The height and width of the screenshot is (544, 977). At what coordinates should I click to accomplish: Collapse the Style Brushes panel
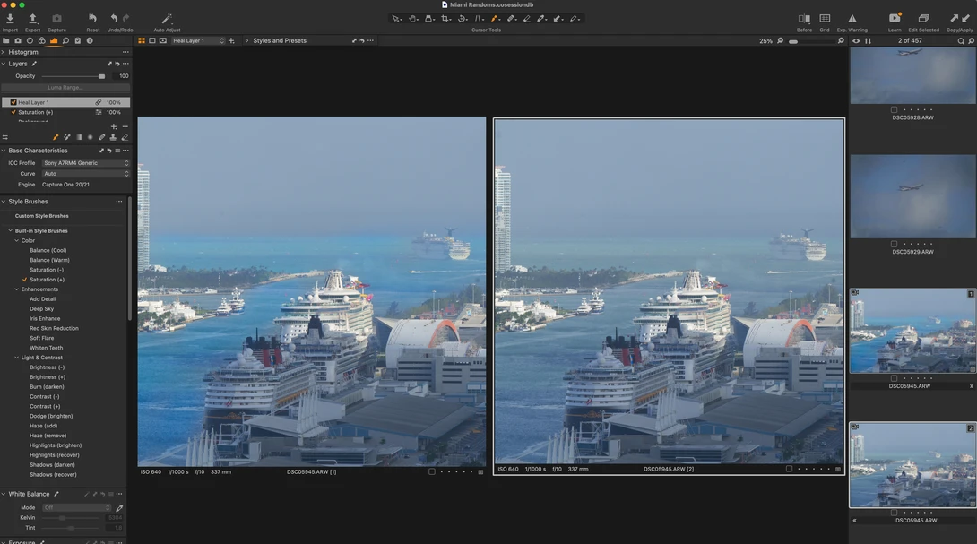coord(3,202)
